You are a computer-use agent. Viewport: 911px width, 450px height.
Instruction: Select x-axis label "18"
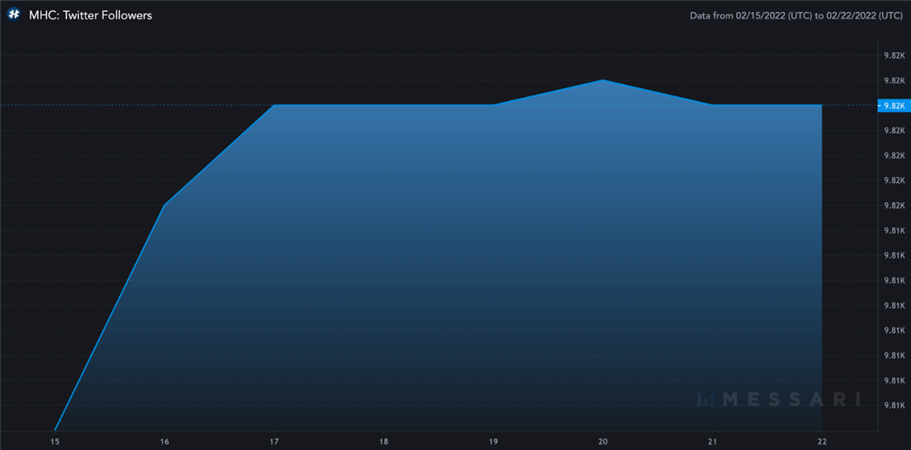[x=384, y=441]
